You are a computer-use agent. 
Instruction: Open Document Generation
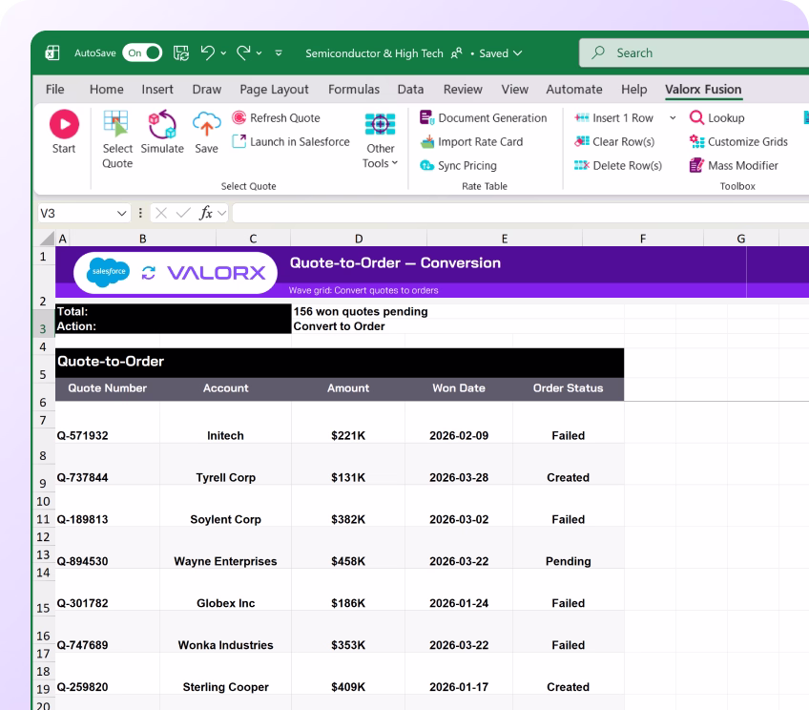[x=483, y=117]
